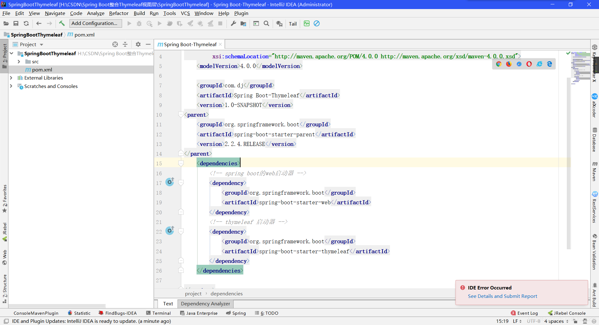Click See Details and Submit Report link

502,296
